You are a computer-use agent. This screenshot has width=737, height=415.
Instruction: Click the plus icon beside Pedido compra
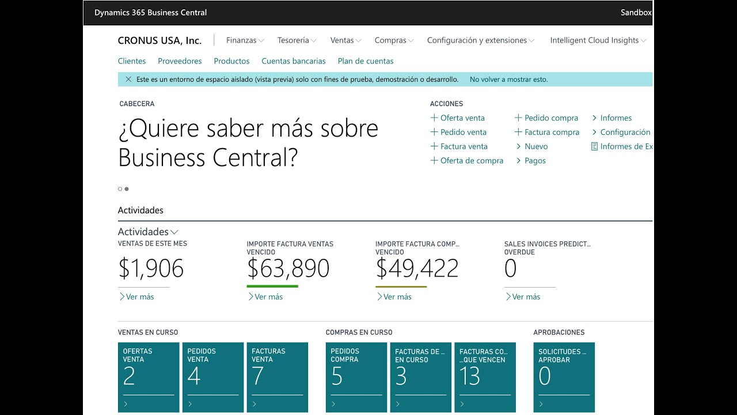click(518, 118)
